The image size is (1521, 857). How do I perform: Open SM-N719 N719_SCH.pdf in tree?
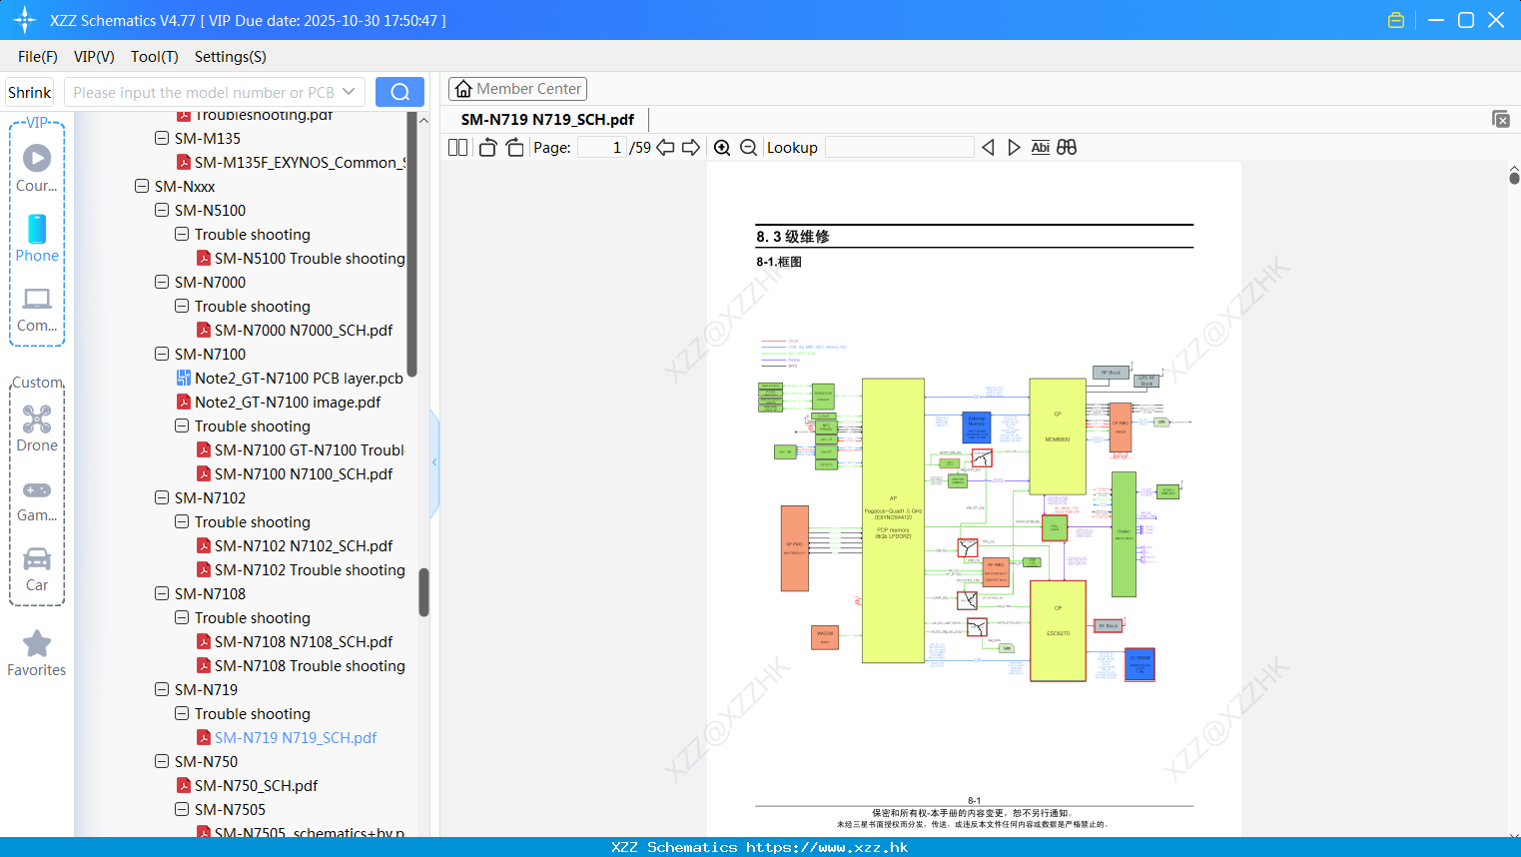click(x=296, y=737)
